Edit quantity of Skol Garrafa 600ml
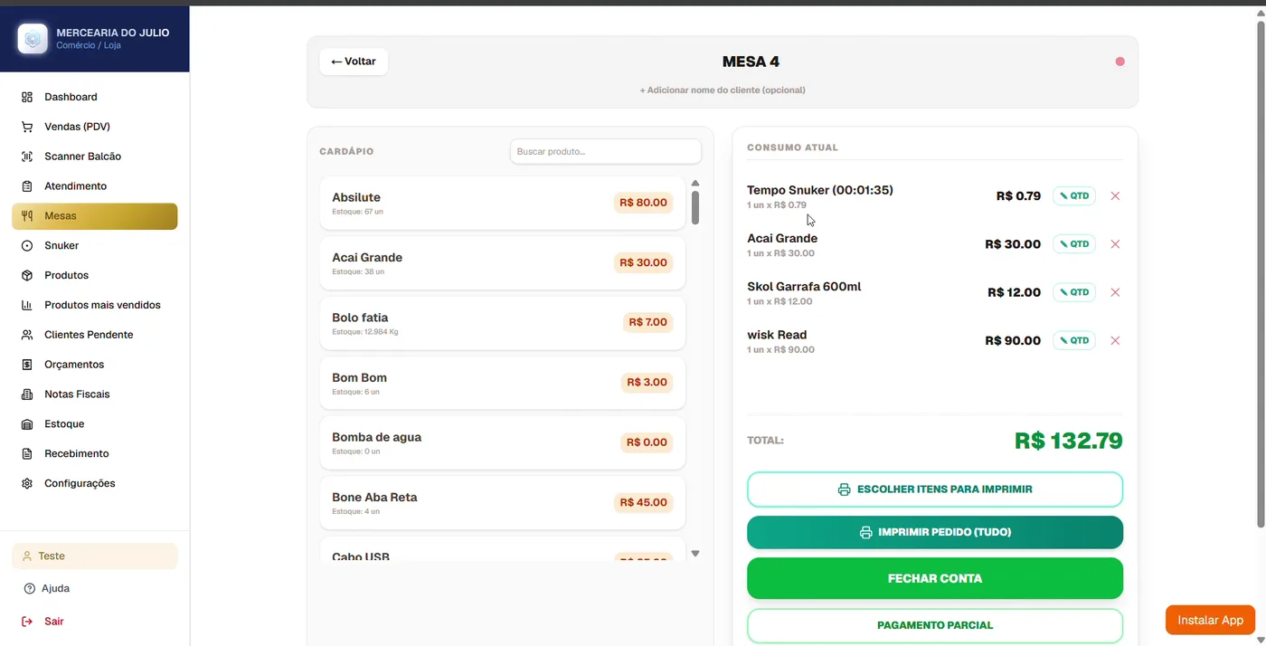The image size is (1266, 646). coord(1074,292)
